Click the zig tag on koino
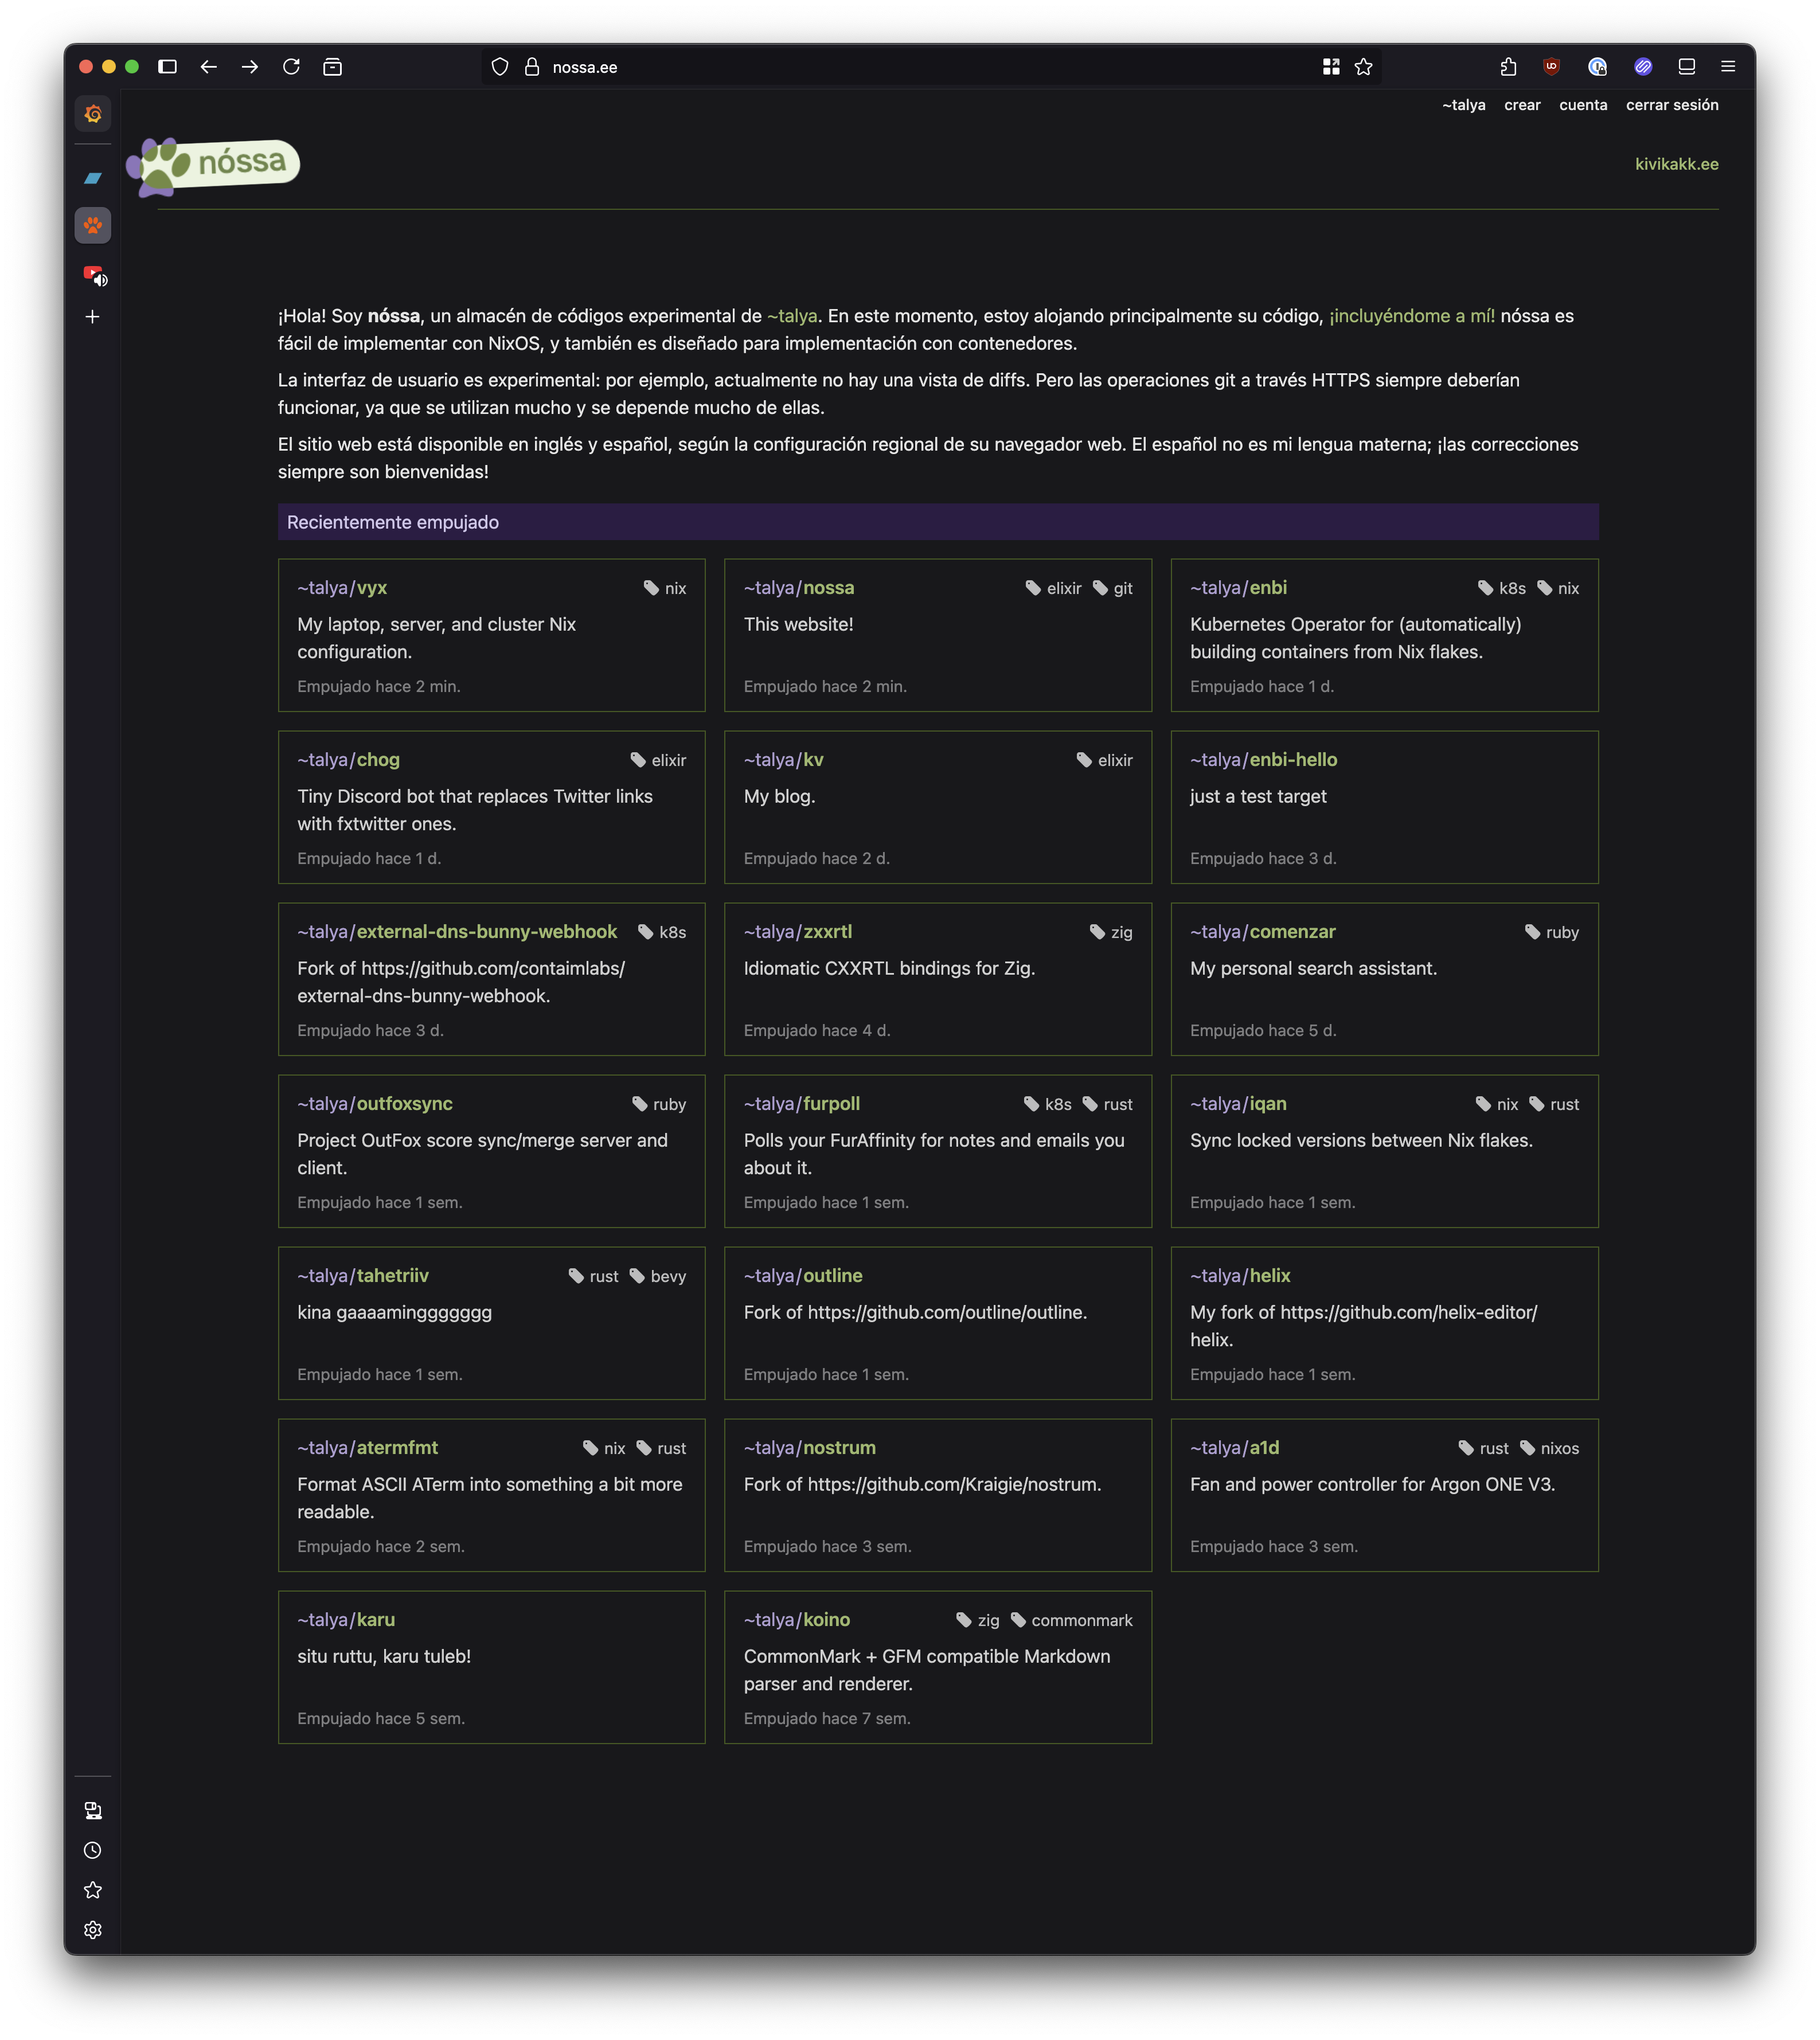Image resolution: width=1820 pixels, height=2040 pixels. pos(987,1620)
